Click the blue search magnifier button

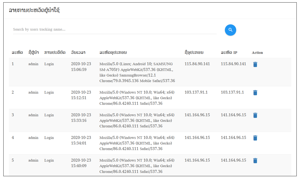click(230, 30)
